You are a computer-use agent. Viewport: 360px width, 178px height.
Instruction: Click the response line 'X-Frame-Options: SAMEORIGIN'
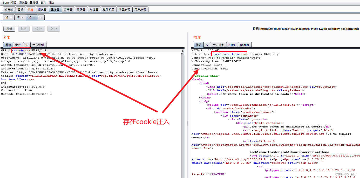(216, 61)
